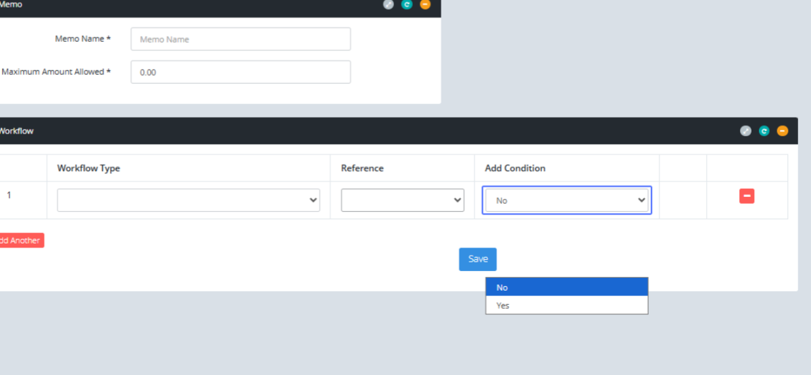Open the Reference dropdown
Screen dimensions: 811x375
[x=402, y=200]
